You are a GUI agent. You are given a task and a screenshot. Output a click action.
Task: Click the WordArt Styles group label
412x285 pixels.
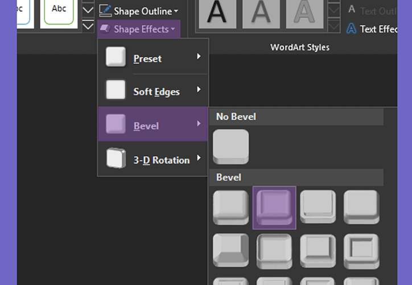click(x=300, y=47)
